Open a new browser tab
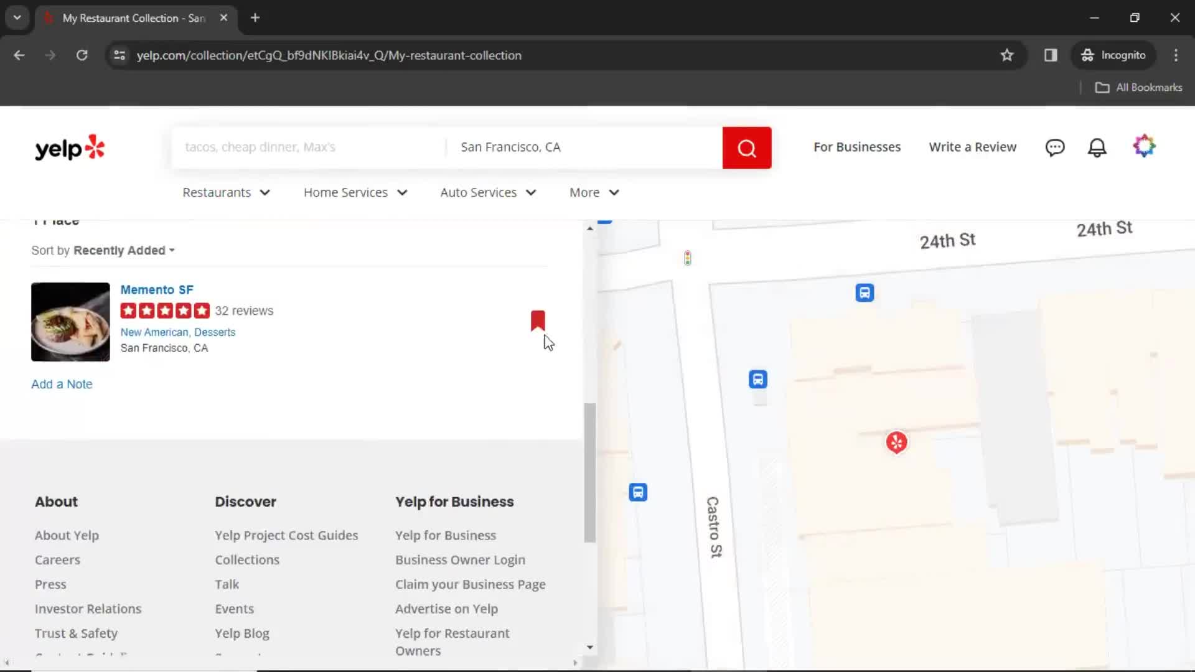1195x672 pixels. click(255, 18)
